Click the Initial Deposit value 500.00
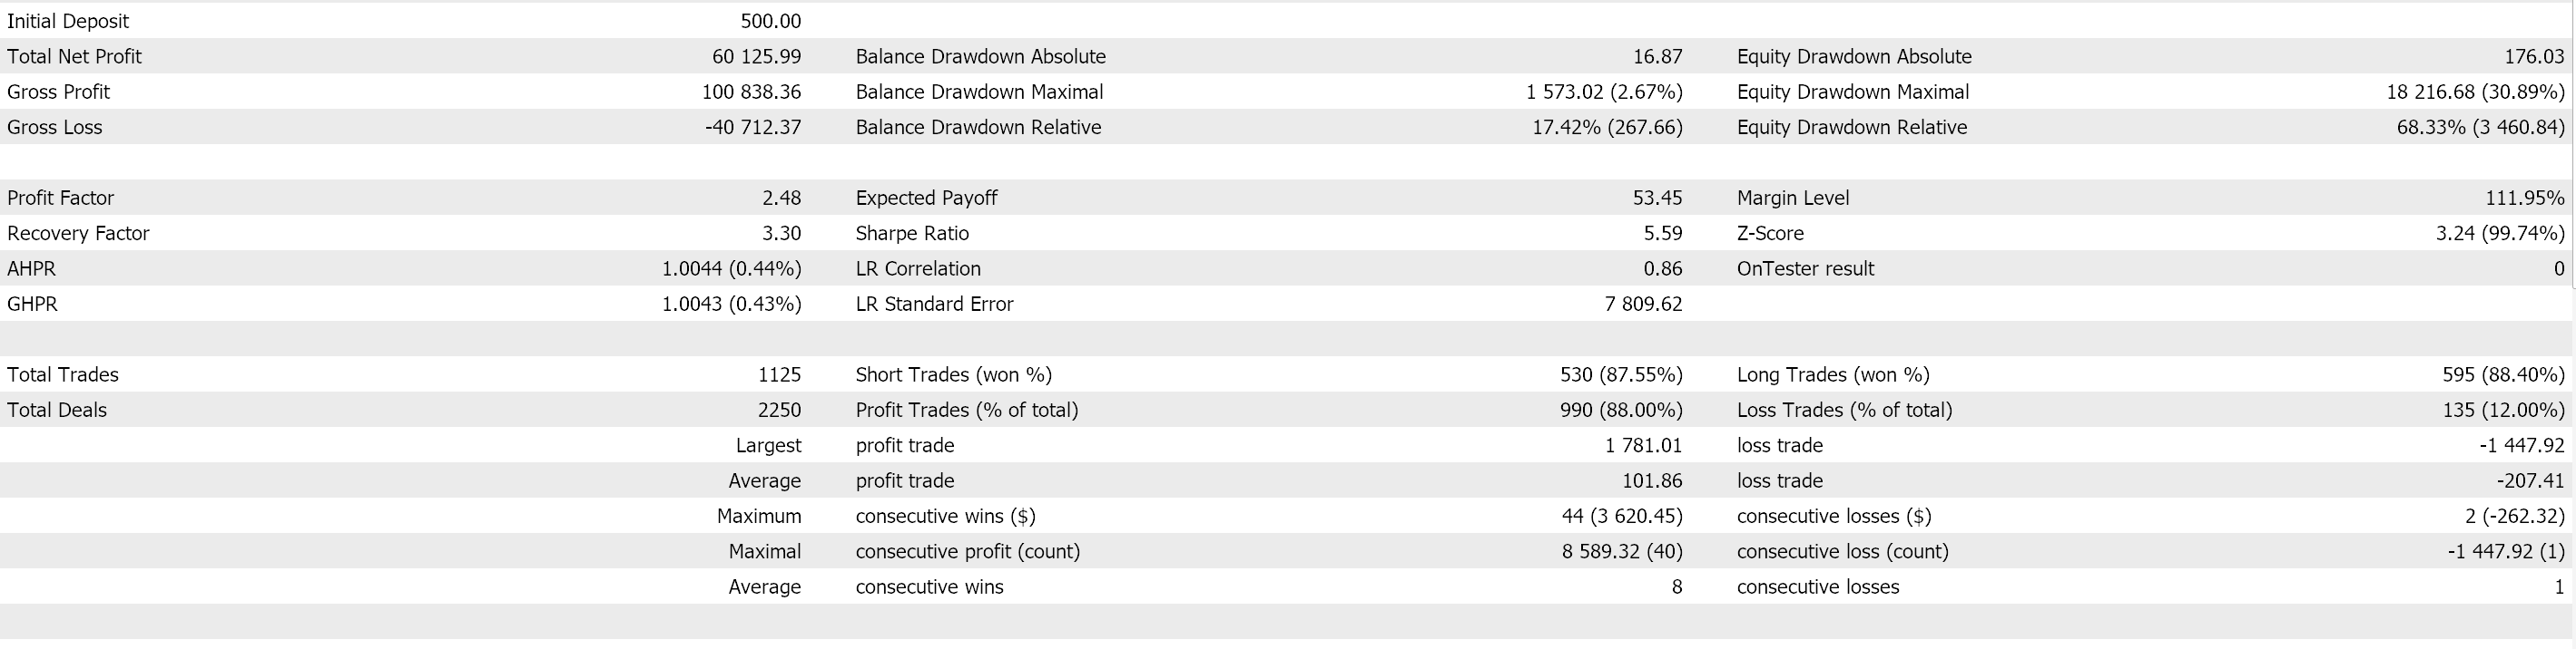Viewport: 2576px width, 649px height. (770, 21)
